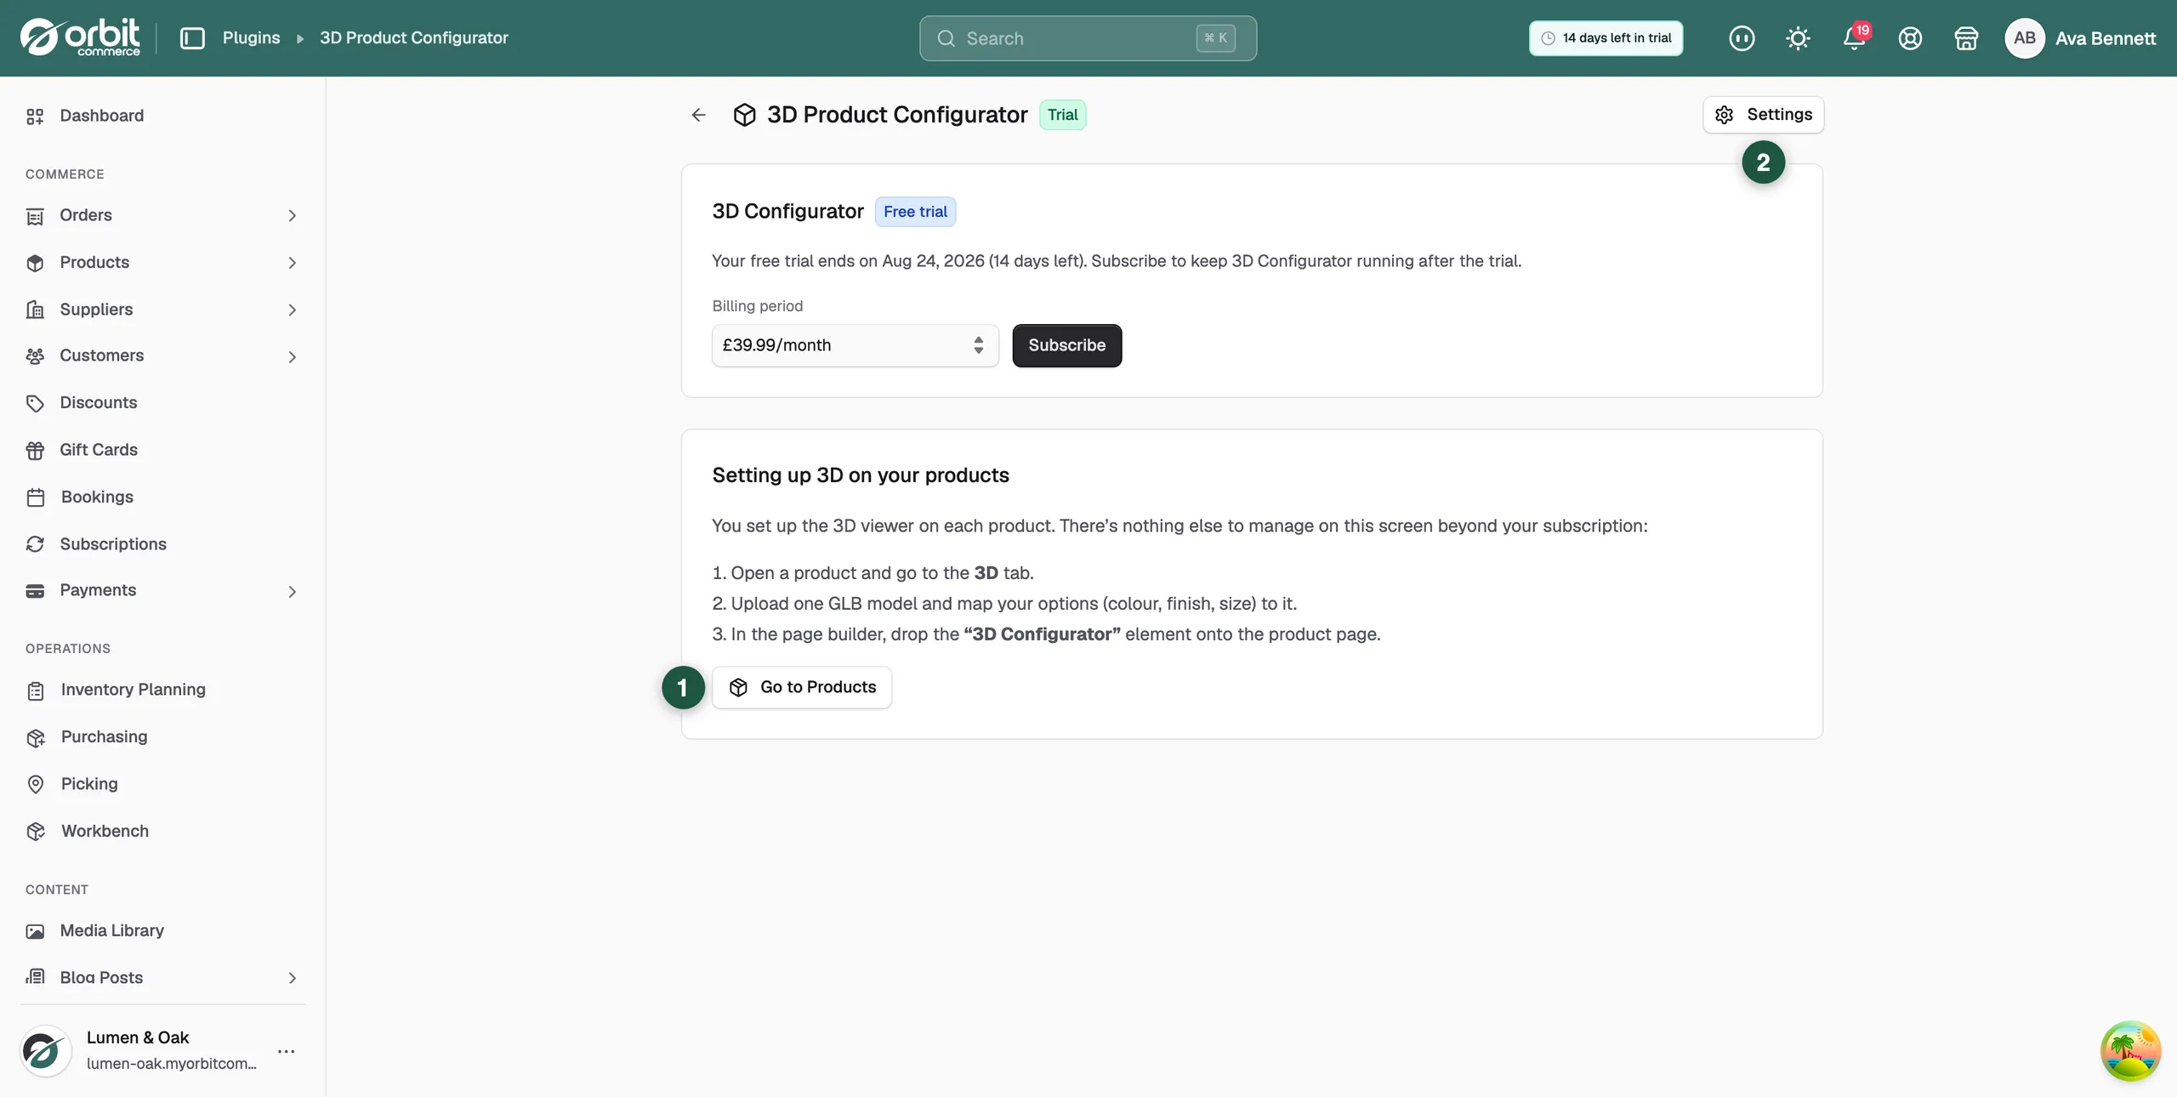2177x1097 pixels.
Task: Open the Purchasing section
Action: coord(162,737)
